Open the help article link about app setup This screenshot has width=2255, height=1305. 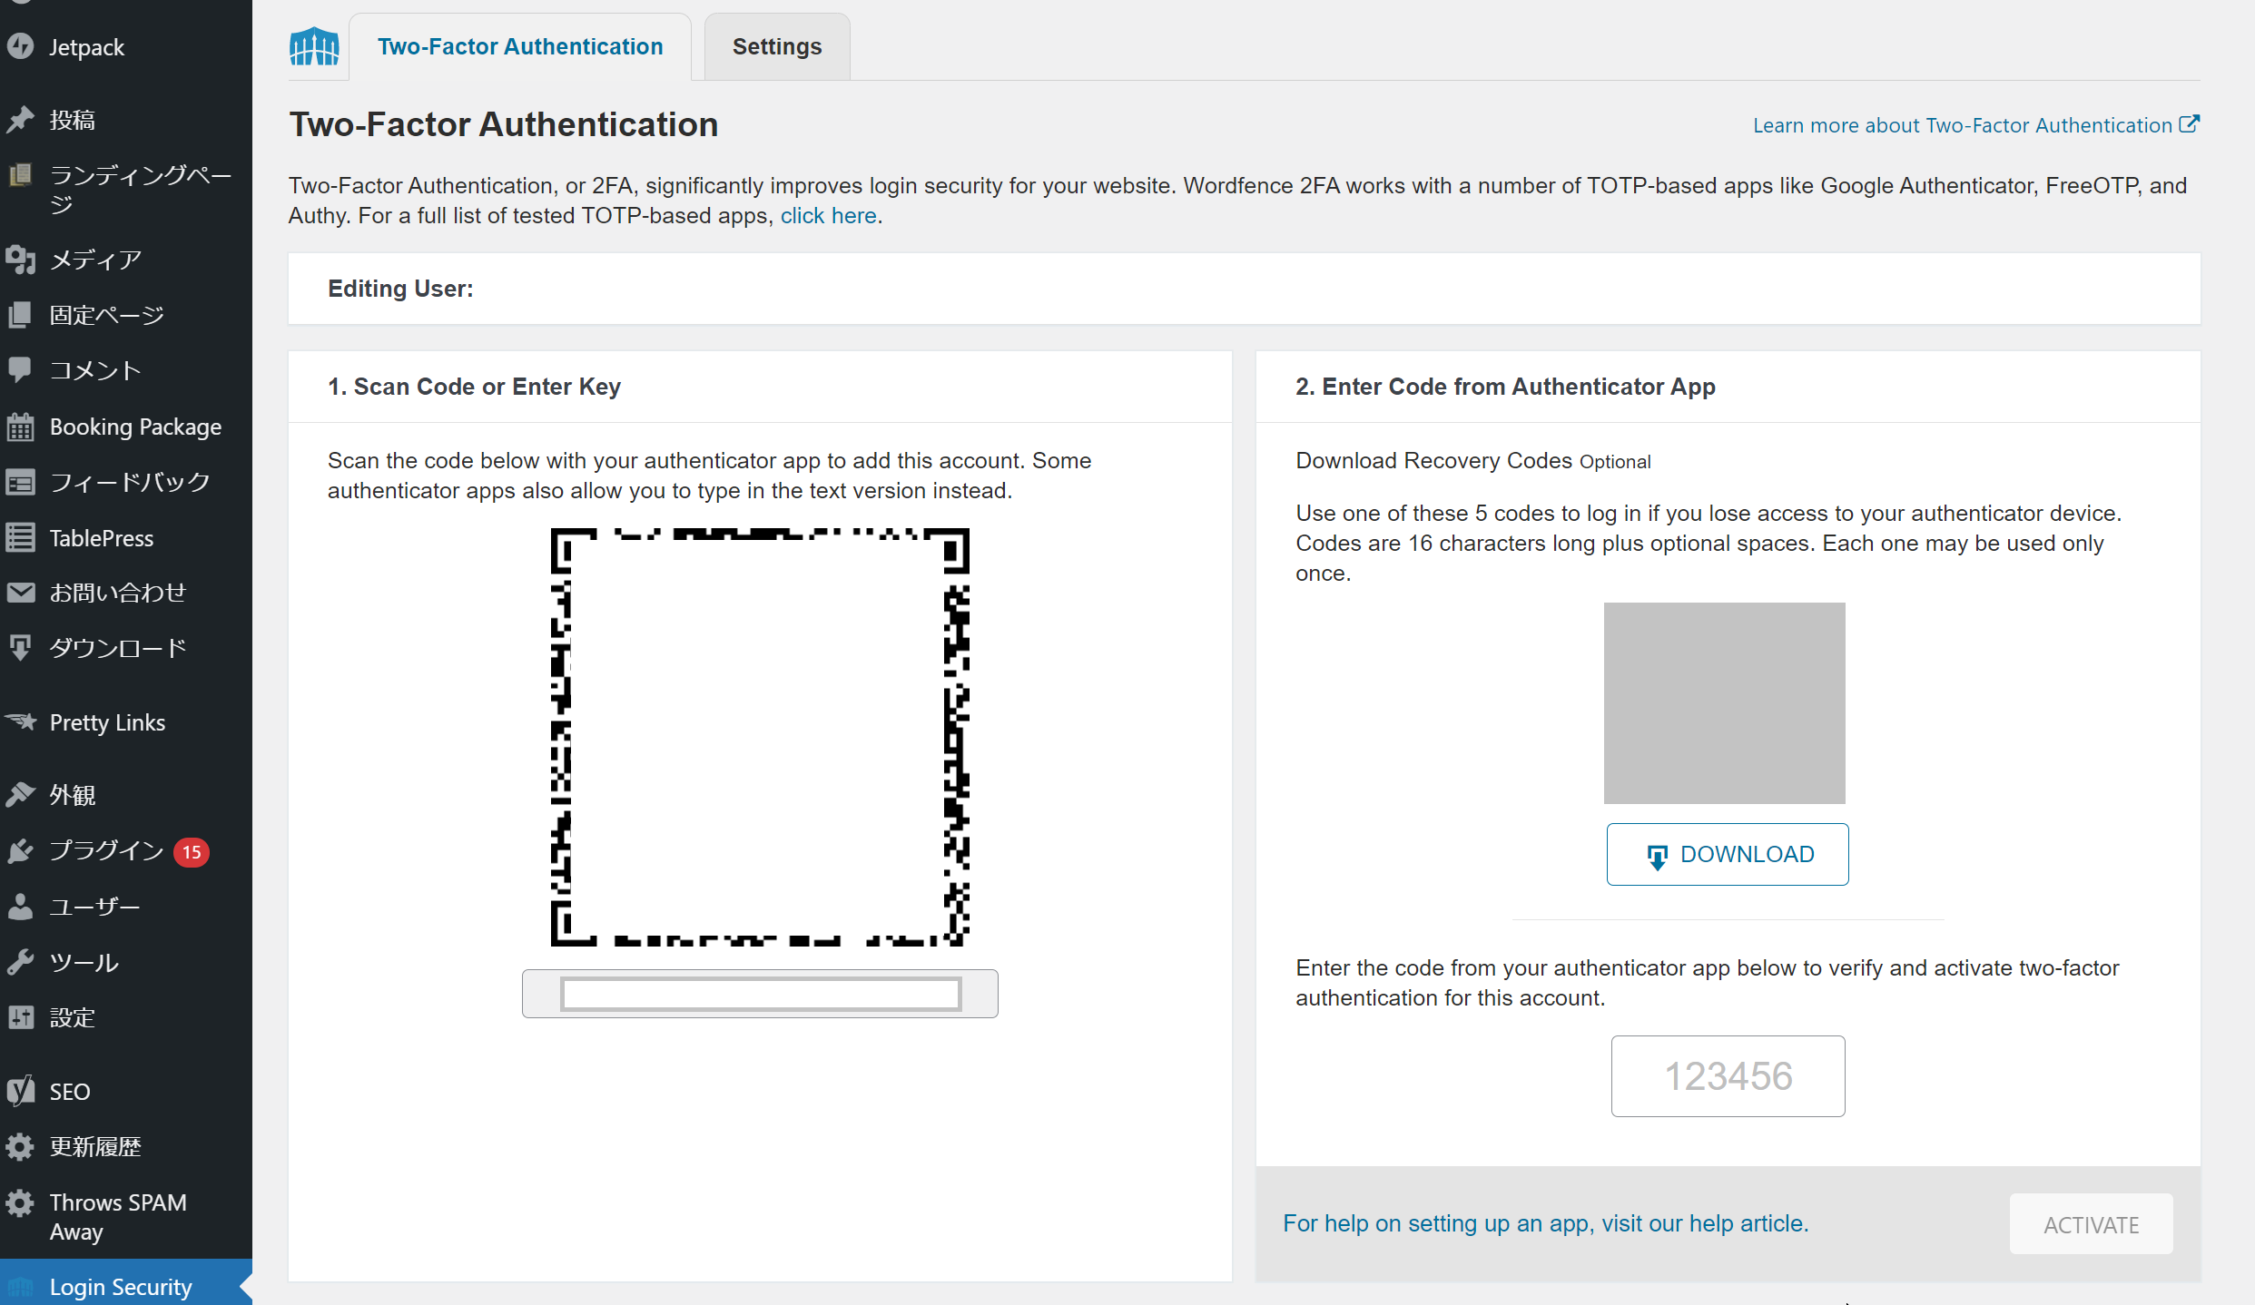click(1545, 1223)
